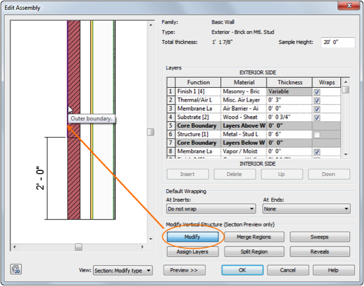Click the 0' 6" thickness cell
This screenshot has height=286, width=364.
[x=290, y=134]
